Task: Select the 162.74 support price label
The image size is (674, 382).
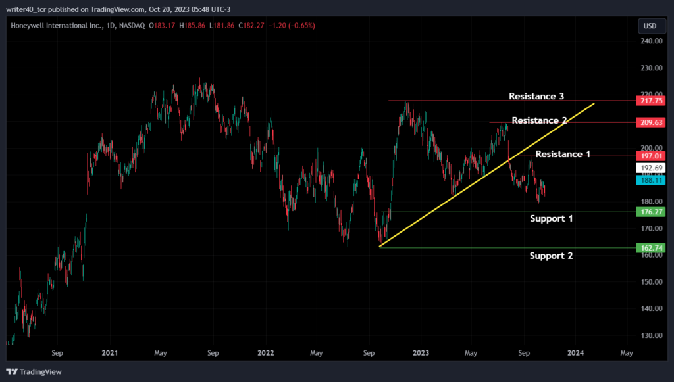Action: [651, 248]
